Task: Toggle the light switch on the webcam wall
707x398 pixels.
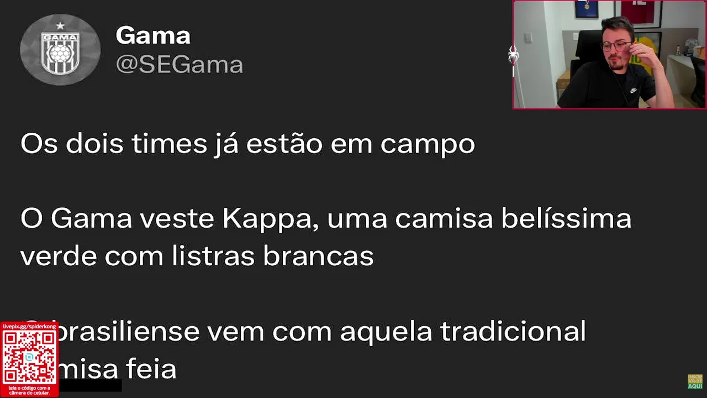Action: click(x=528, y=38)
